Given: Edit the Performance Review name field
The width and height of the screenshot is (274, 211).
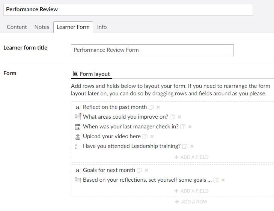Looking at the screenshot, I should tap(128, 10).
